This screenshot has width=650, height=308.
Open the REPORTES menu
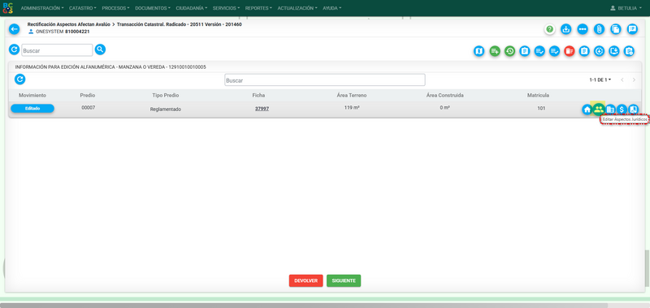[x=258, y=8]
